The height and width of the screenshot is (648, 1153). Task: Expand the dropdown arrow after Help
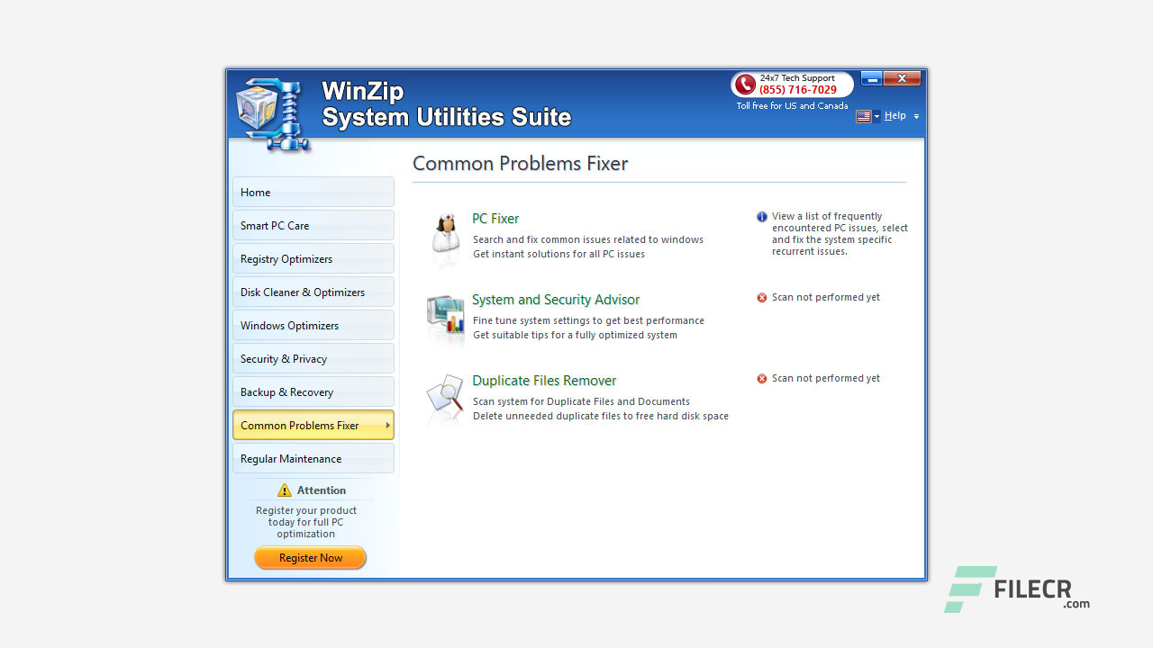(x=916, y=117)
